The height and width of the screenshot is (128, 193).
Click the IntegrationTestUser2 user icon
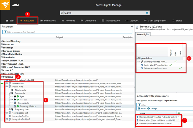tap(10, 119)
